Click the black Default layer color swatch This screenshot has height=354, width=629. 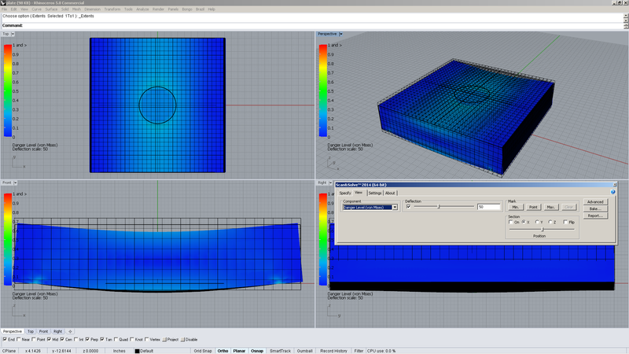[138, 351]
